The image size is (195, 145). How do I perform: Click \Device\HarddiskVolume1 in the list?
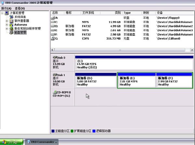point(175,22)
